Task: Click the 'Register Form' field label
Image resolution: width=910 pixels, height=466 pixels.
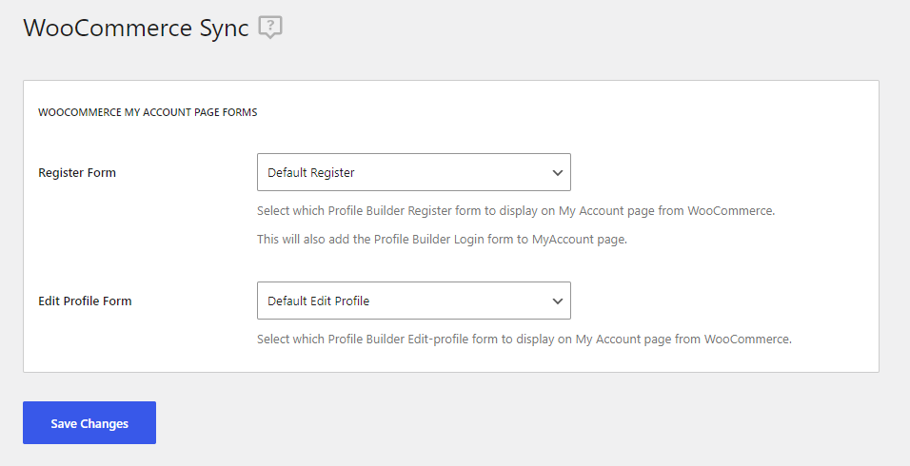Action: point(77,173)
